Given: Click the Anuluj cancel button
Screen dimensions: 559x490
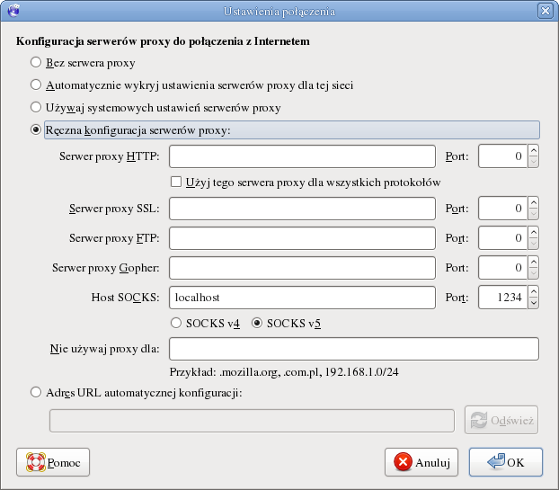Looking at the screenshot, I should (422, 462).
